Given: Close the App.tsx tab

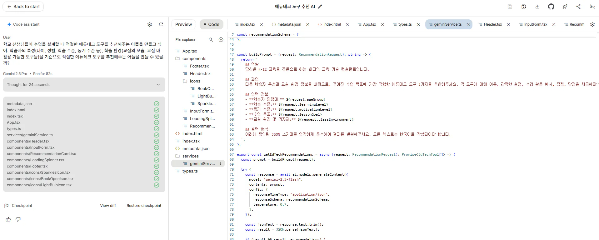Looking at the screenshot, I should click(x=382, y=24).
